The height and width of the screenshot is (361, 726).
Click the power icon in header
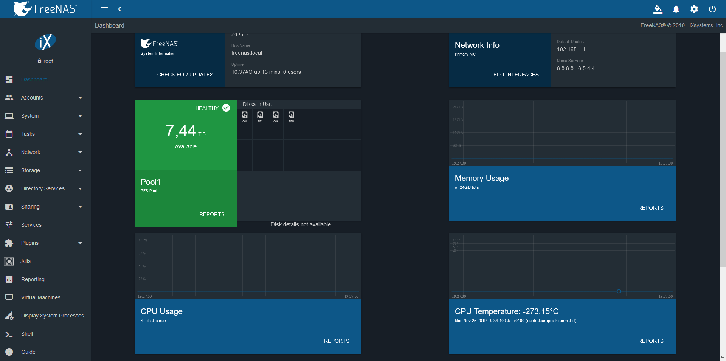point(712,9)
